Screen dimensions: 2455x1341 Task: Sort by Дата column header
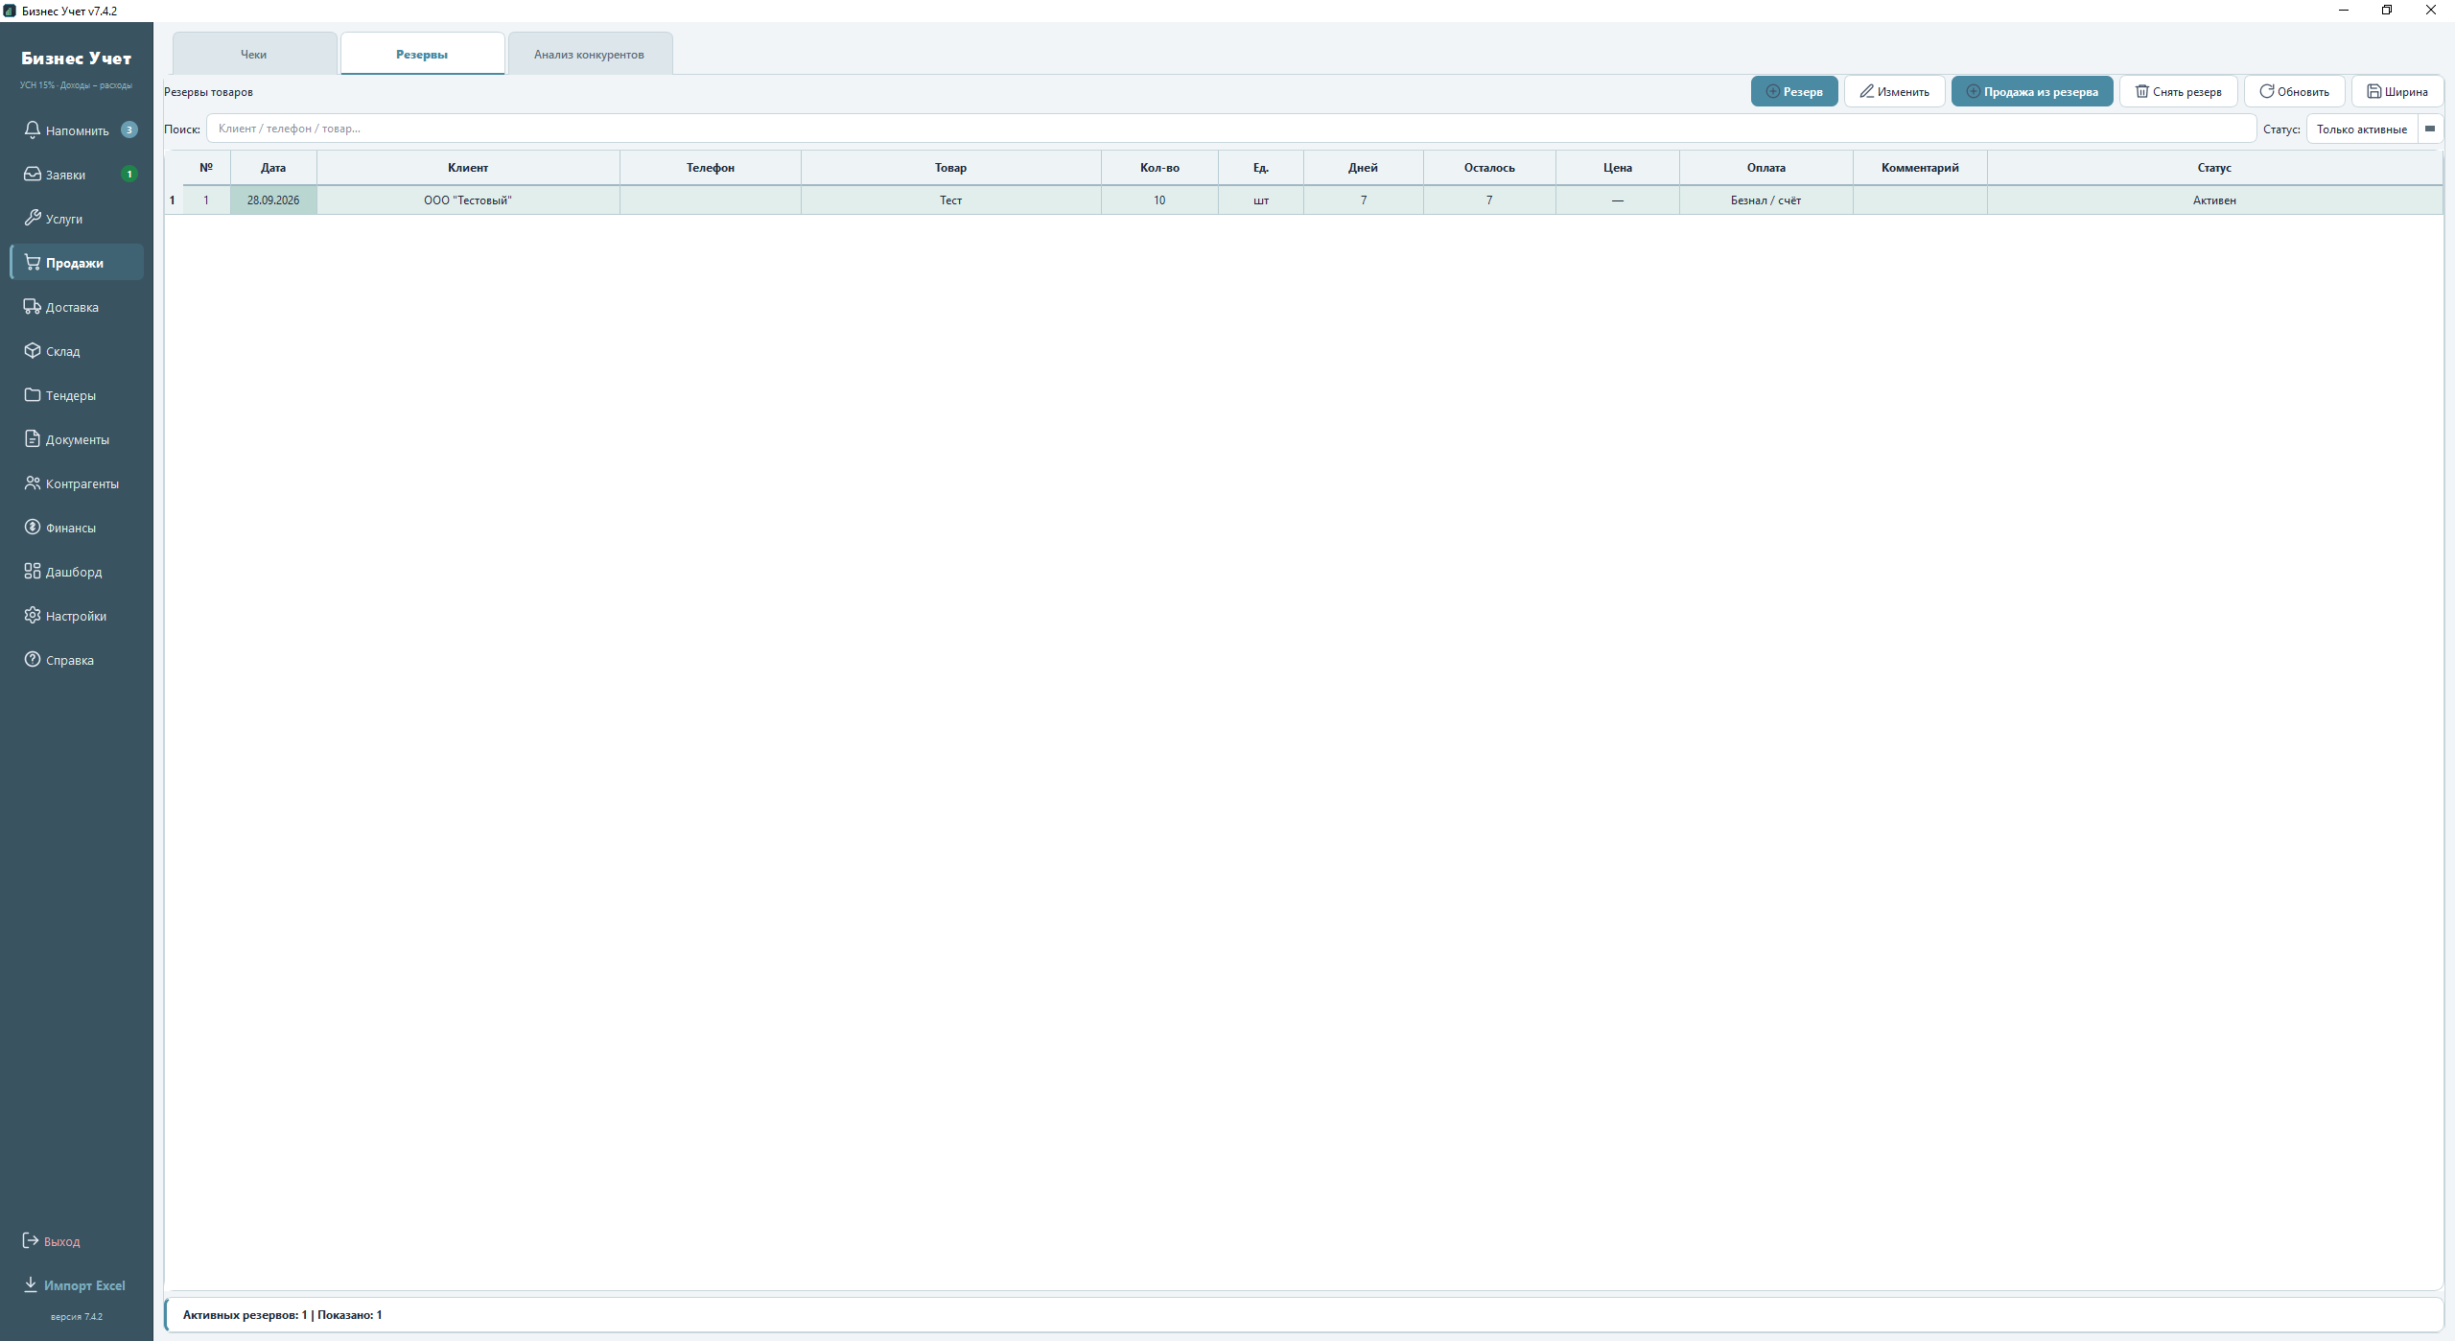pyautogui.click(x=273, y=168)
